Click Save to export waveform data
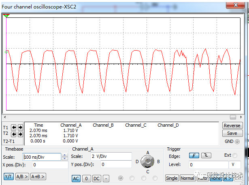Screen dimensions: 249x185 pyautogui.click(x=232, y=133)
